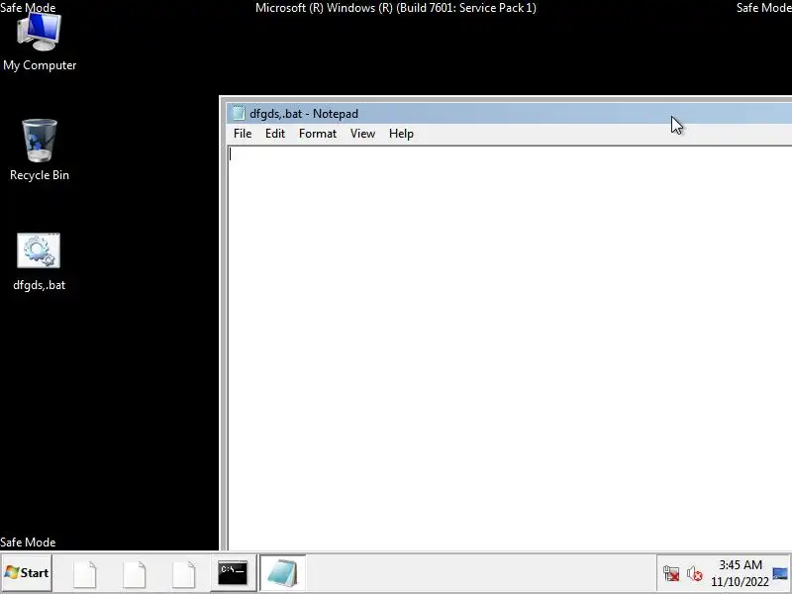Open Notepad's Help menu
Viewport: 792px width, 594px height.
coord(401,134)
